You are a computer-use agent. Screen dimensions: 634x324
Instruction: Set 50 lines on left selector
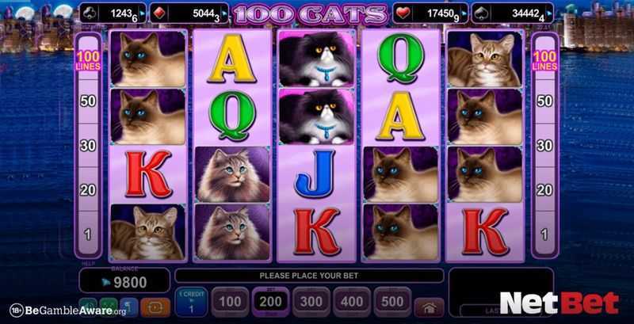[x=88, y=101]
